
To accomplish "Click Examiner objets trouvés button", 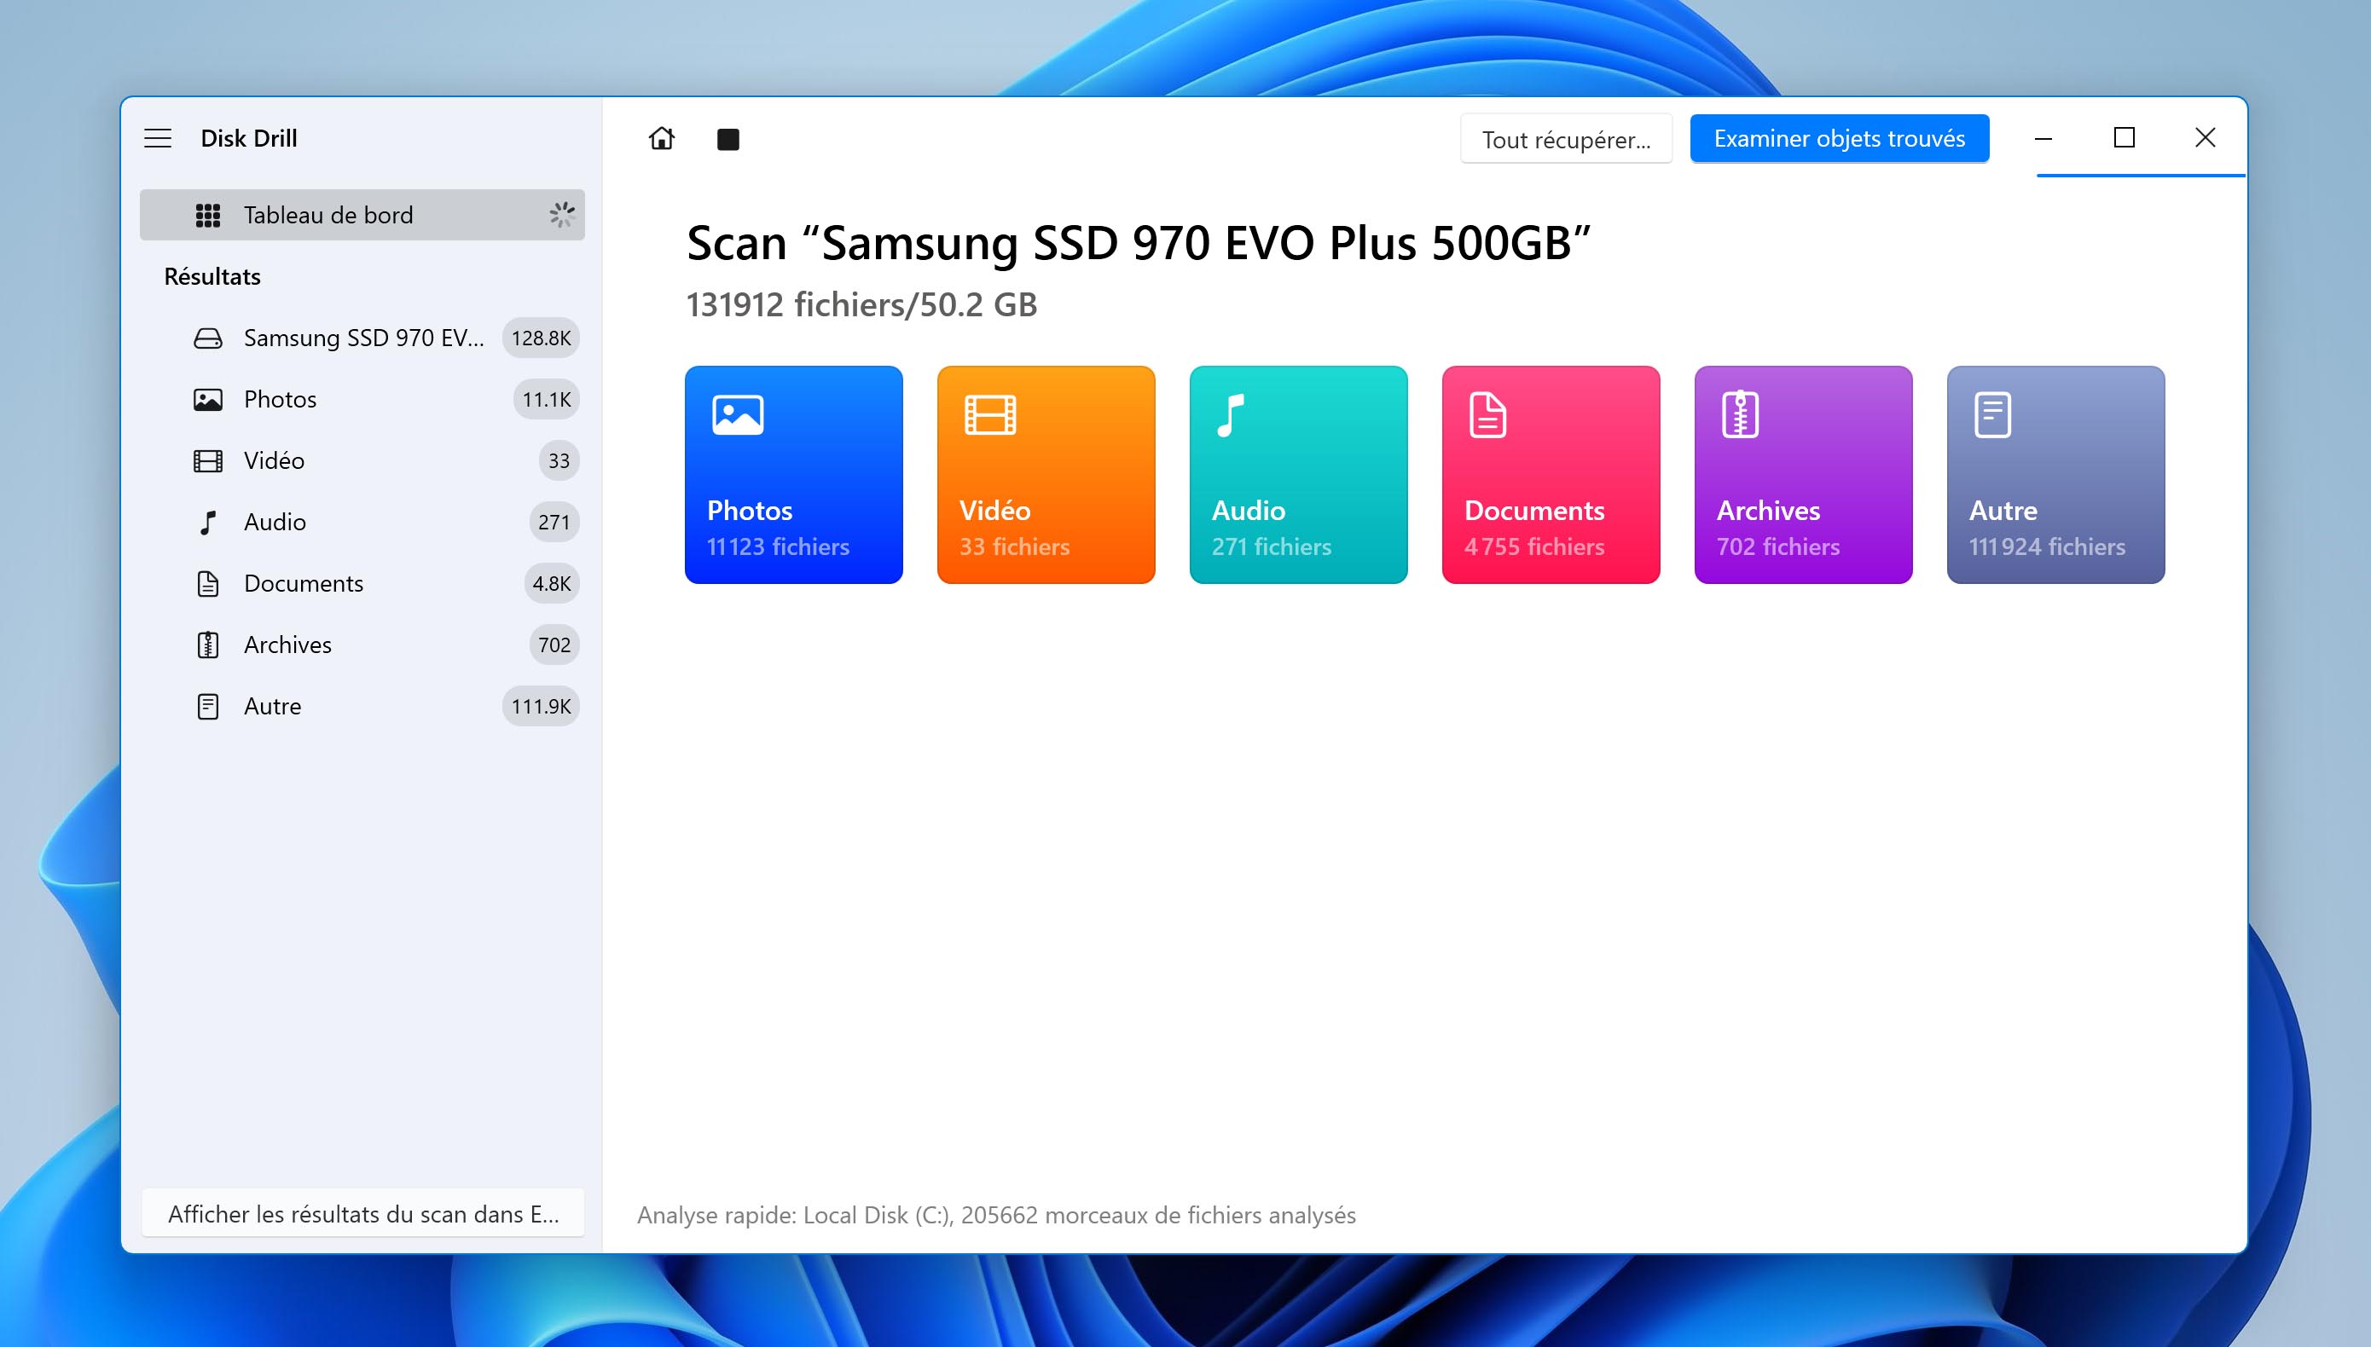I will click(x=1839, y=139).
